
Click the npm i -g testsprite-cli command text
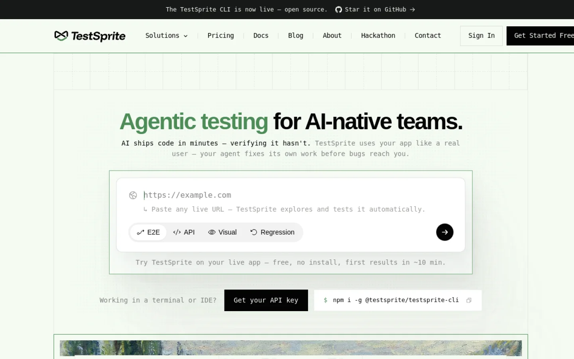tap(395, 300)
